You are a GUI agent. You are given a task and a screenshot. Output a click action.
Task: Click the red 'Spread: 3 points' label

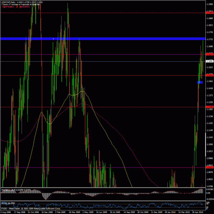(16, 7)
